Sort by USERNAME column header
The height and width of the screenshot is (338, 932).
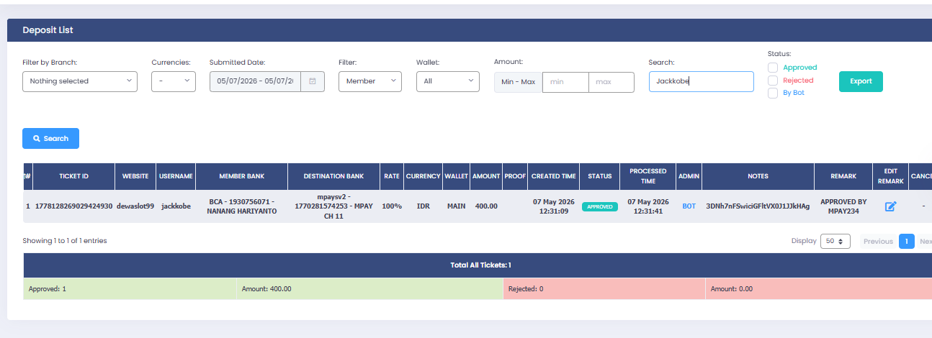pyautogui.click(x=176, y=176)
